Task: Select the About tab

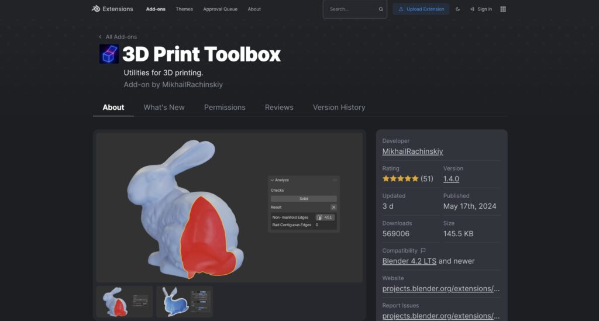Action: pyautogui.click(x=113, y=107)
